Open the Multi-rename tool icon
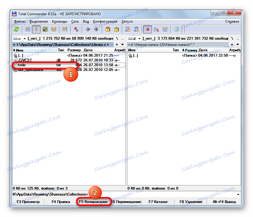 (x=156, y=29)
